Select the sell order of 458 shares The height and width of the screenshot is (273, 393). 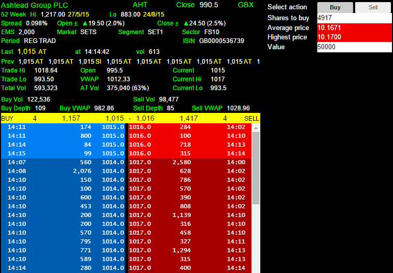[x=190, y=233]
